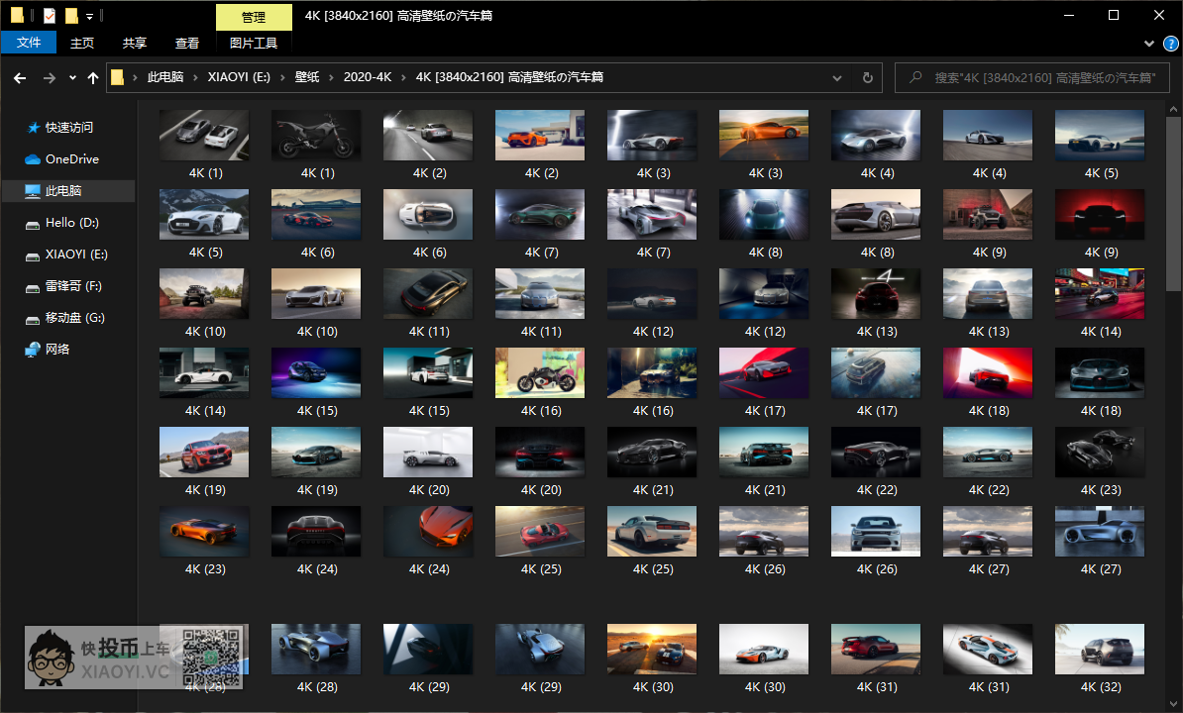The height and width of the screenshot is (713, 1183).
Task: Select OneDrive in the navigation pane
Action: pyautogui.click(x=71, y=159)
